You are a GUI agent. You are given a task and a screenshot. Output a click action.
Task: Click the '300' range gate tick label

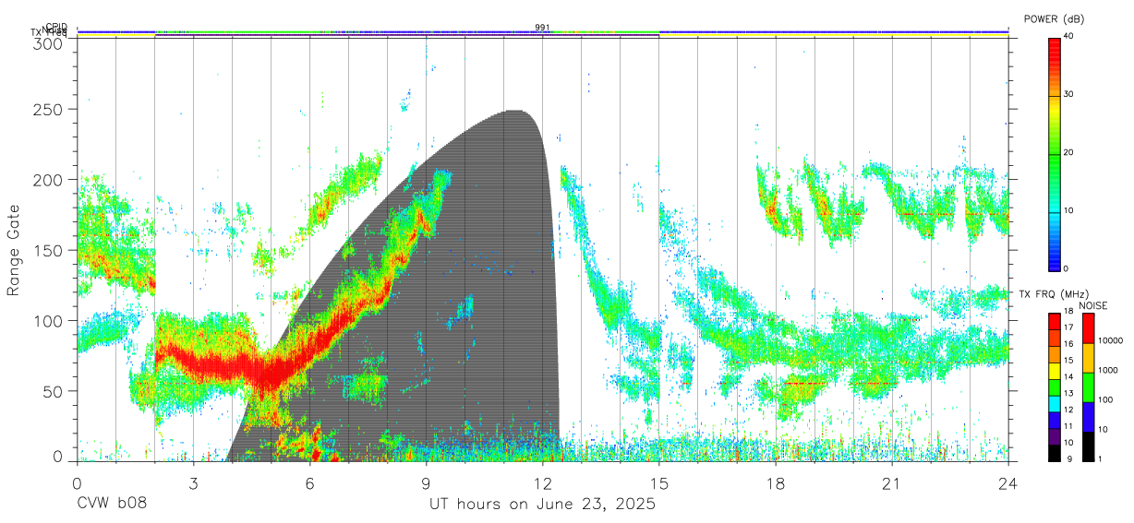pyautogui.click(x=47, y=43)
